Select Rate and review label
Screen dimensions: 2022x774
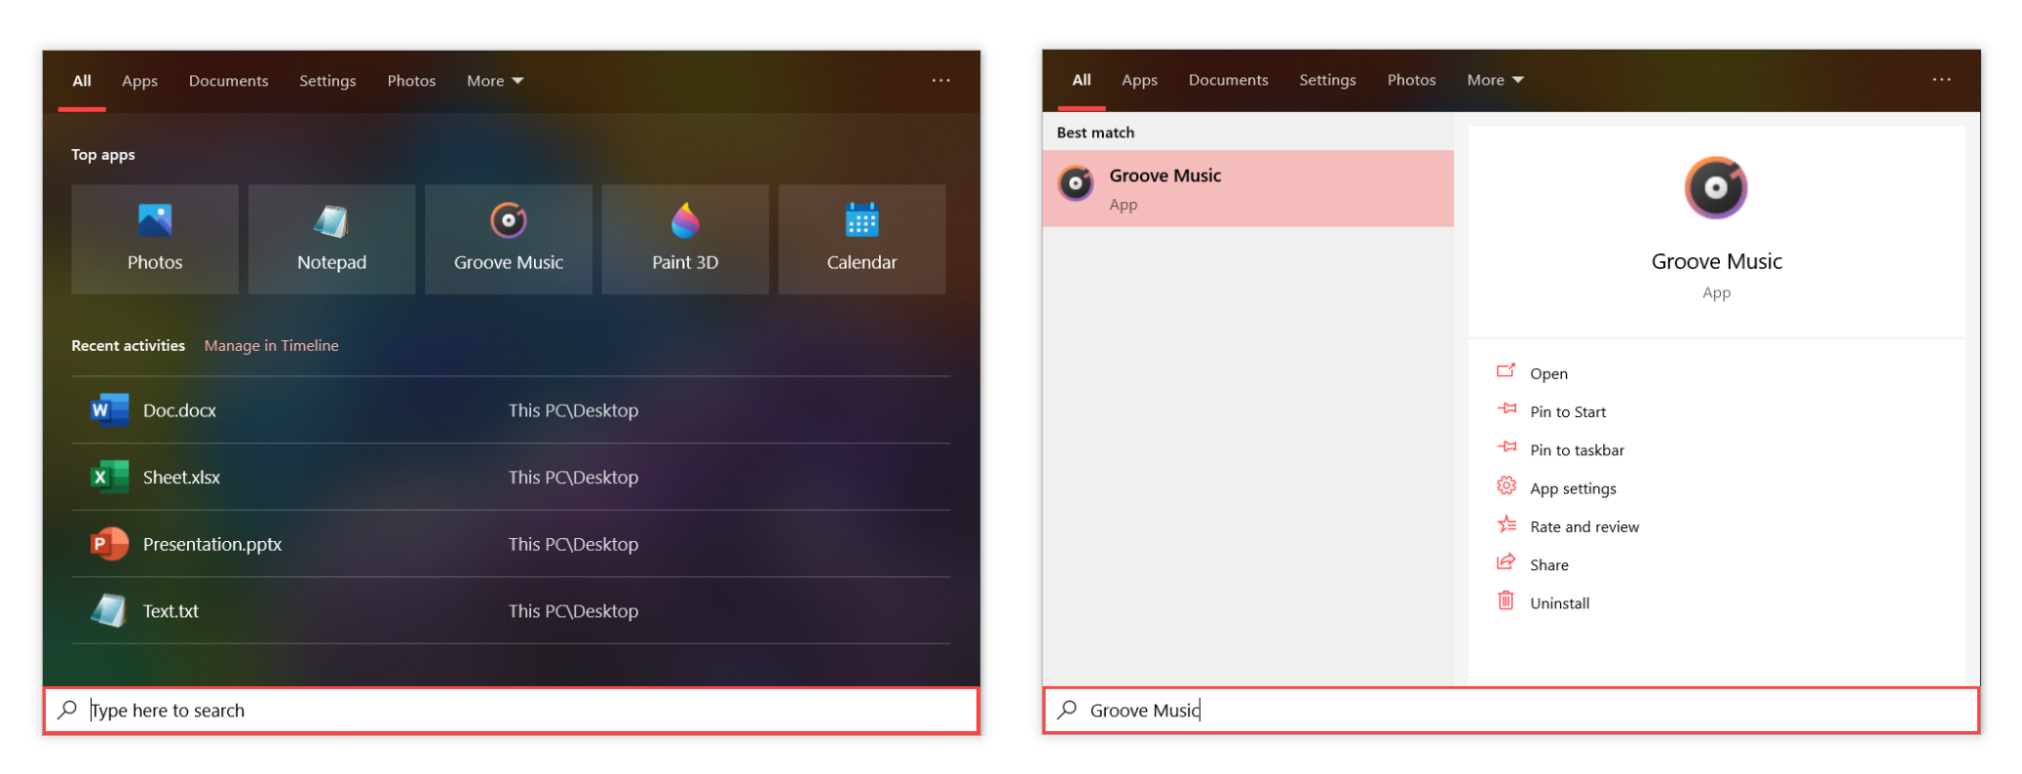click(1584, 526)
